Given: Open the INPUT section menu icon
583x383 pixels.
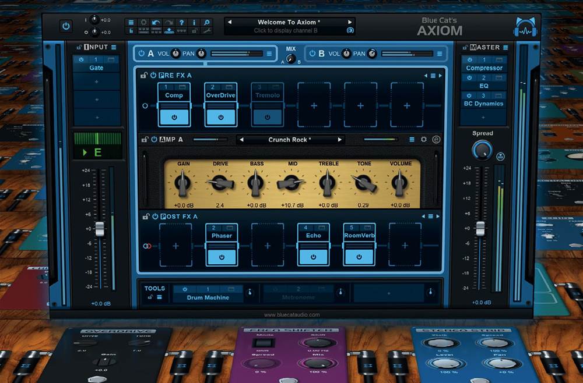Looking at the screenshot, I should (x=114, y=47).
